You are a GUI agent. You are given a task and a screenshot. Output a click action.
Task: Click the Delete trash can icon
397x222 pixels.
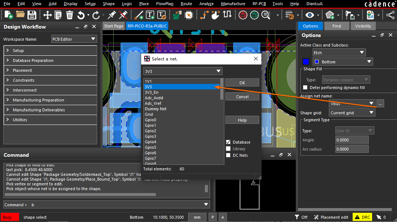pyautogui.click(x=70, y=15)
